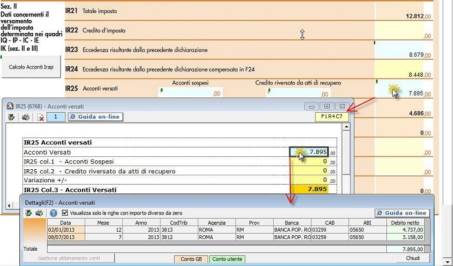Sort by Prov column header
This screenshot has height=266, width=453.
click(x=254, y=222)
